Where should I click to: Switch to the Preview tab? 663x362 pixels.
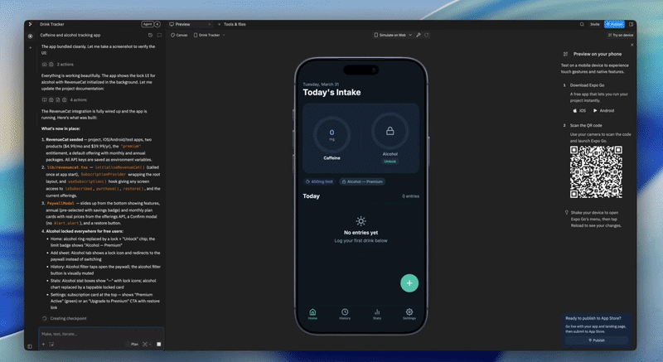pos(181,25)
